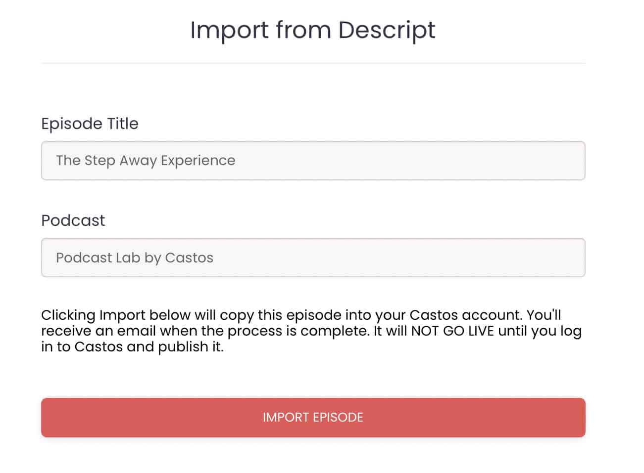The height and width of the screenshot is (473, 644).
Task: Select the Podcast Lab by Castos value
Action: click(135, 258)
